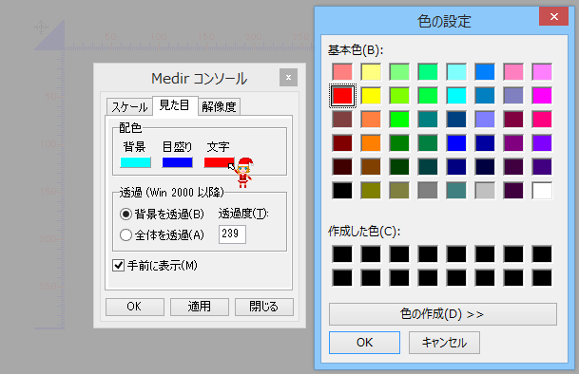Close the Medir コンソール dialog with X

coord(288,78)
